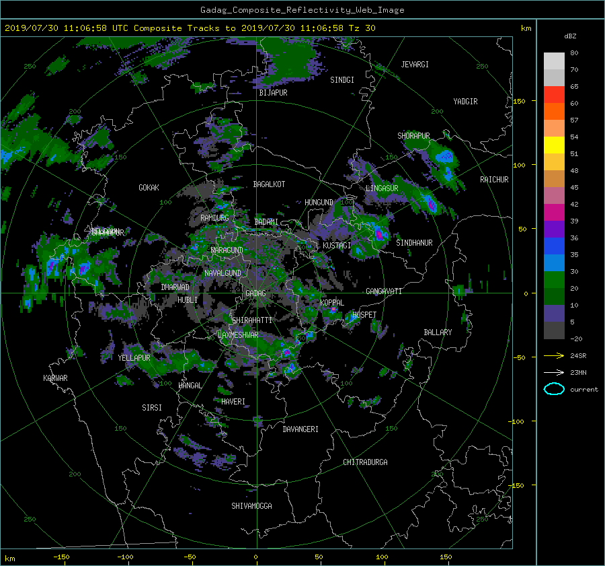Click the BADAMI city label
The image size is (605, 566).
266,222
